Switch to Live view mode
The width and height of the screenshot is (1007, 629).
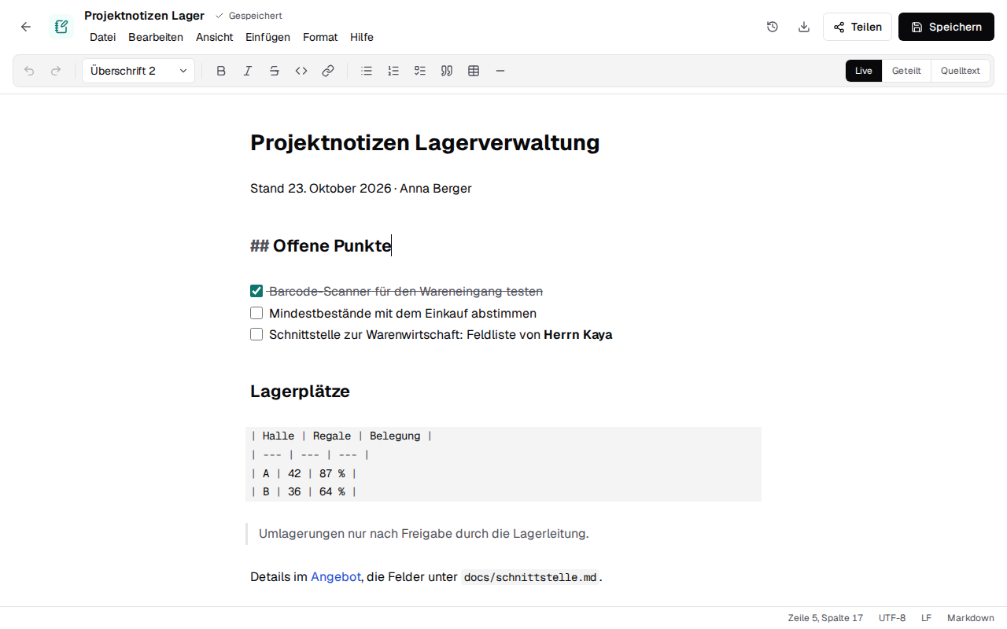coord(864,71)
